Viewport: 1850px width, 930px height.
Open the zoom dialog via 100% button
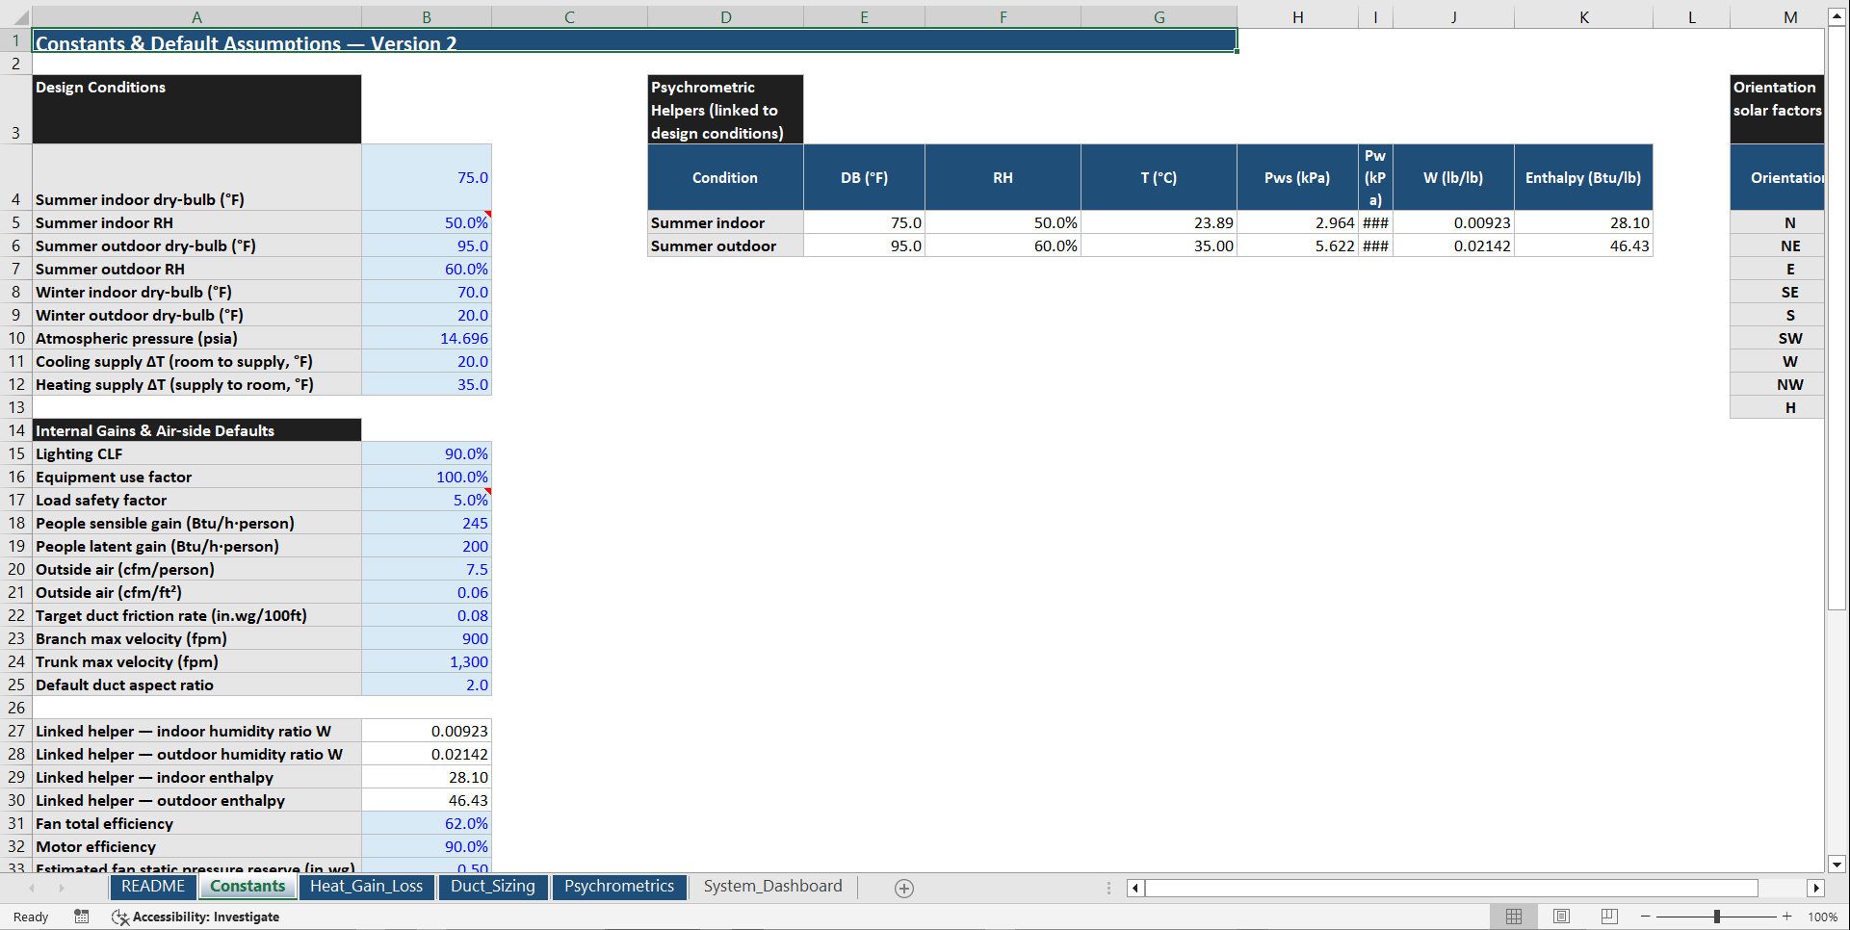point(1821,916)
